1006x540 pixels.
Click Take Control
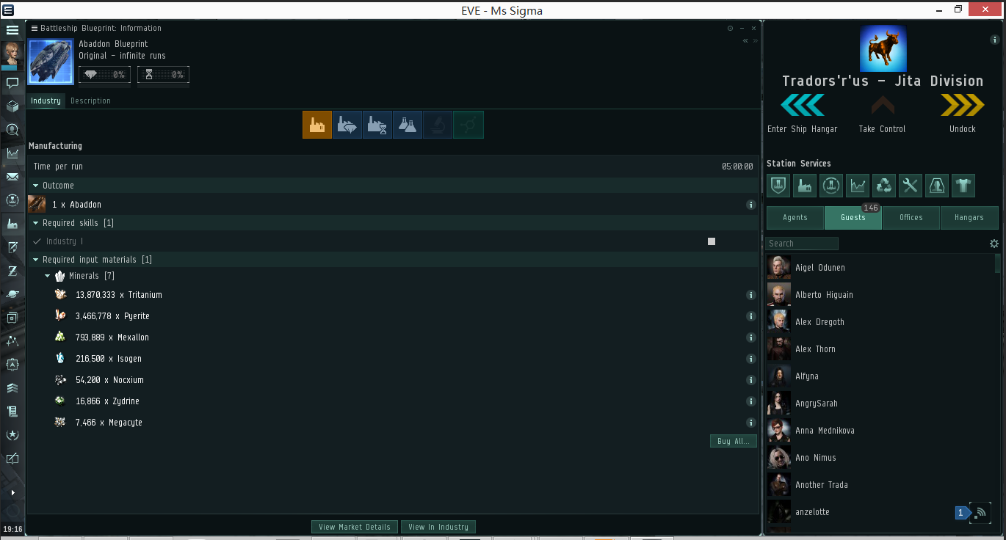[882, 113]
